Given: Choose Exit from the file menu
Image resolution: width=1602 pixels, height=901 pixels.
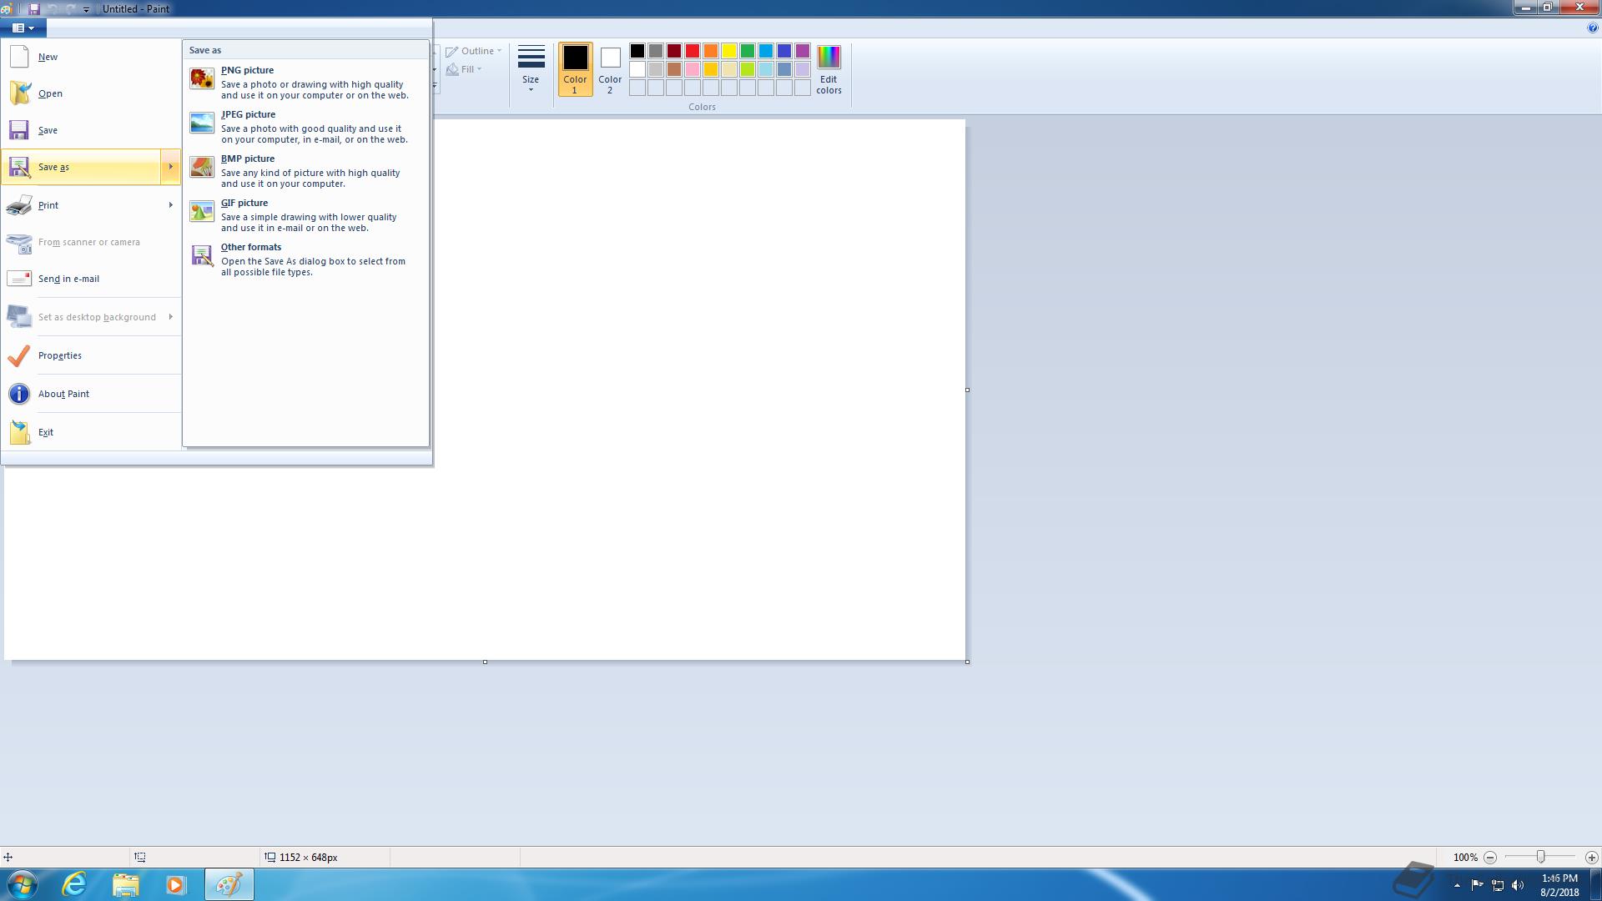Looking at the screenshot, I should [91, 432].
